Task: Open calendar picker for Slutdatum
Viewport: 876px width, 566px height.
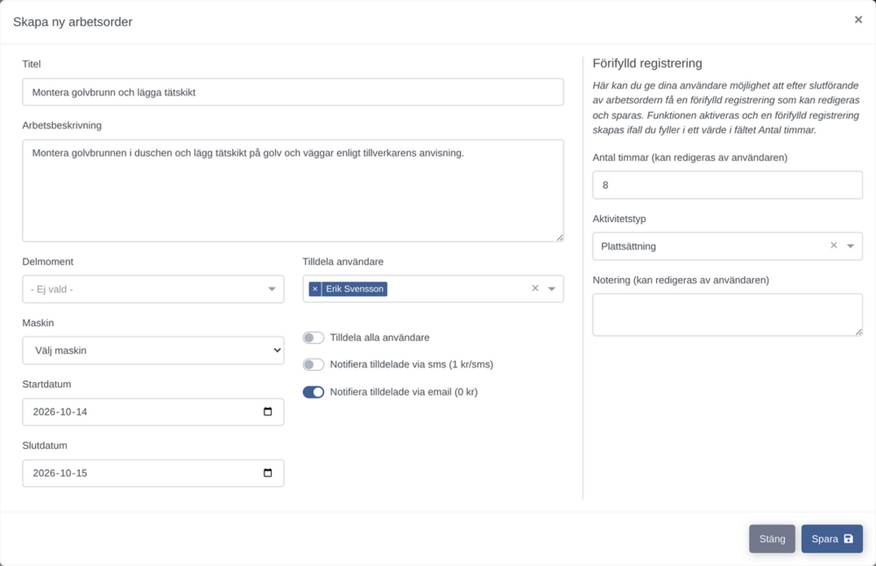Action: (x=267, y=473)
